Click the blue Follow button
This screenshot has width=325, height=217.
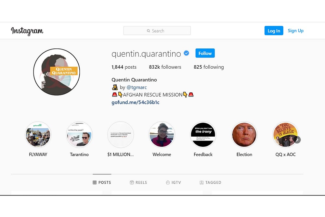(205, 53)
